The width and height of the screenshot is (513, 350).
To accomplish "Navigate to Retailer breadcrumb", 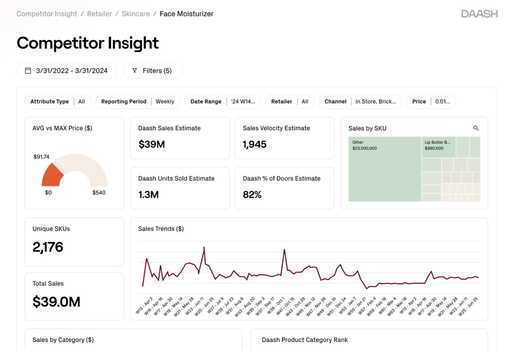I will click(100, 14).
